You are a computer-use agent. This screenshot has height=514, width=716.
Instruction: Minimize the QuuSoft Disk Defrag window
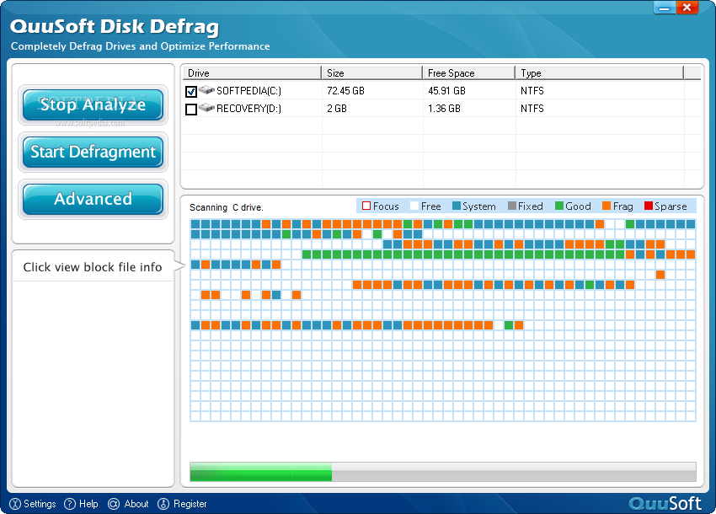pyautogui.click(x=665, y=8)
